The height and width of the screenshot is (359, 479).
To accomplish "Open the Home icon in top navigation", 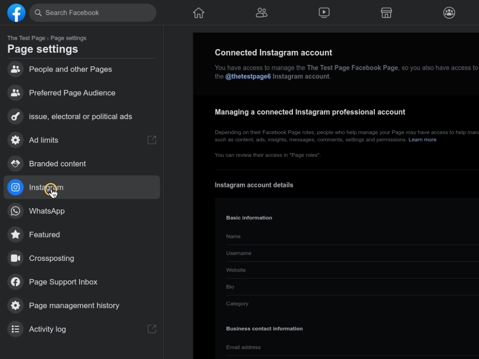I will coord(198,13).
